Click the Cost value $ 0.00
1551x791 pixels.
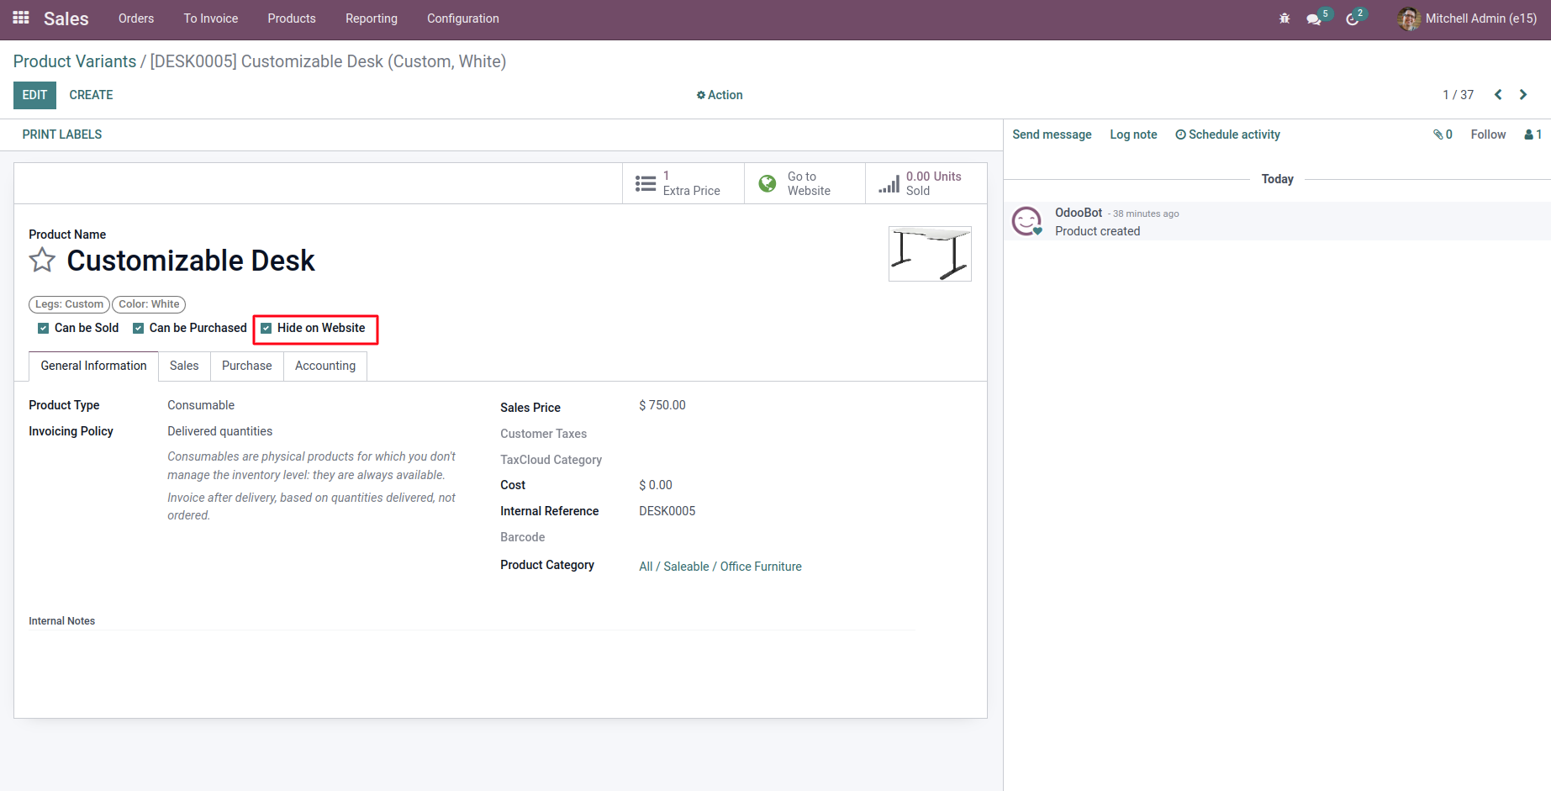point(656,485)
